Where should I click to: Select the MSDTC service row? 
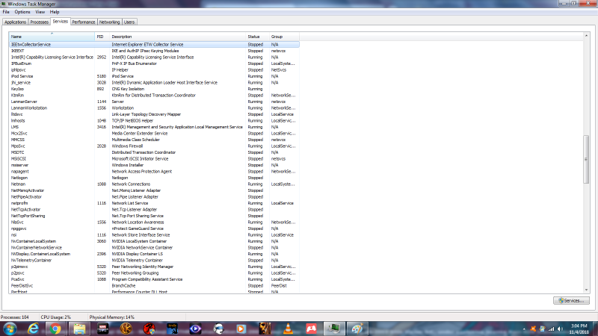point(154,152)
